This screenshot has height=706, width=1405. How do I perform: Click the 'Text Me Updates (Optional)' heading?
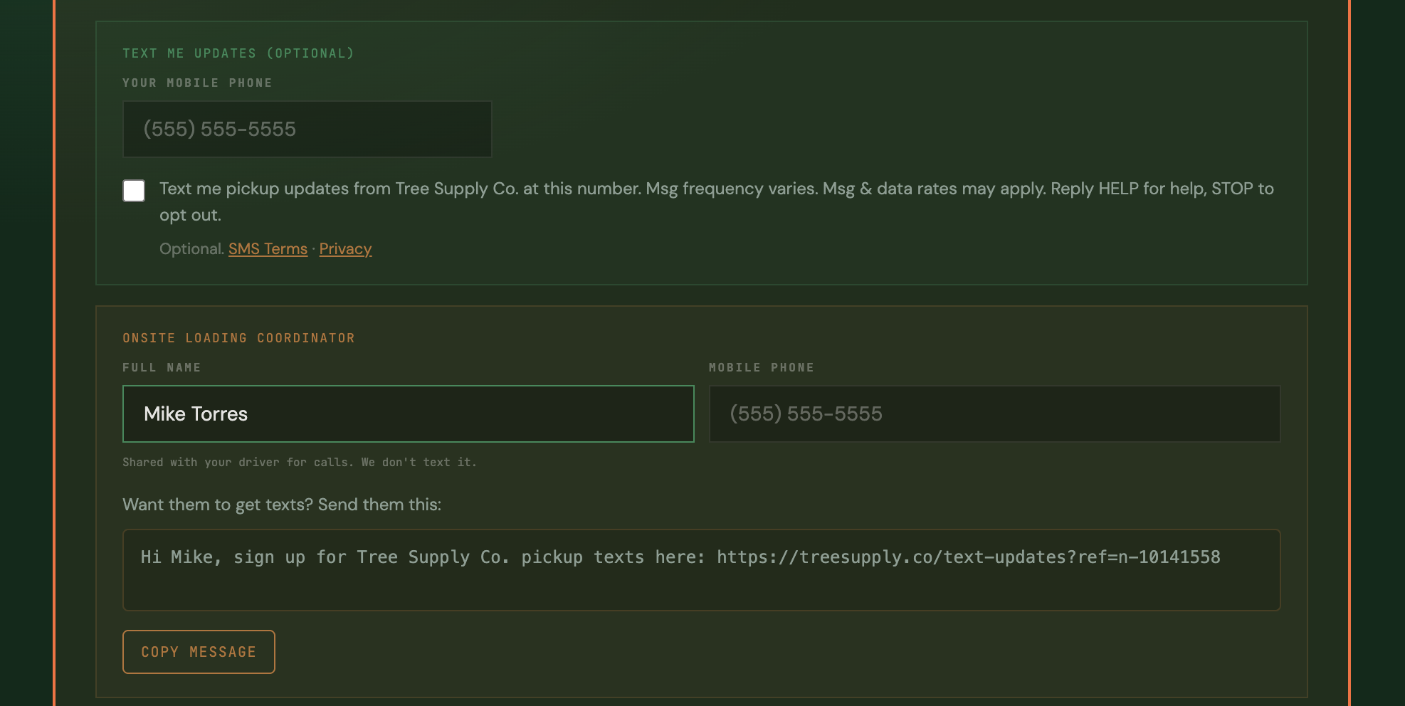tap(238, 53)
